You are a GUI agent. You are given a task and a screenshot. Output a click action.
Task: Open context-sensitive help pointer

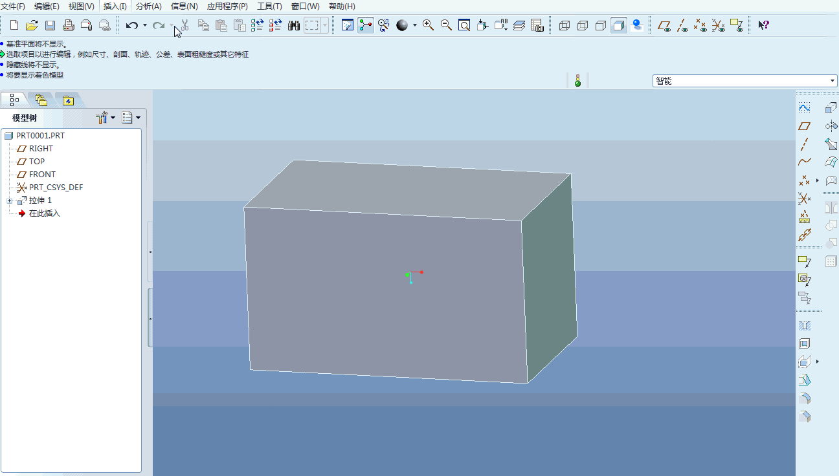[x=764, y=25]
